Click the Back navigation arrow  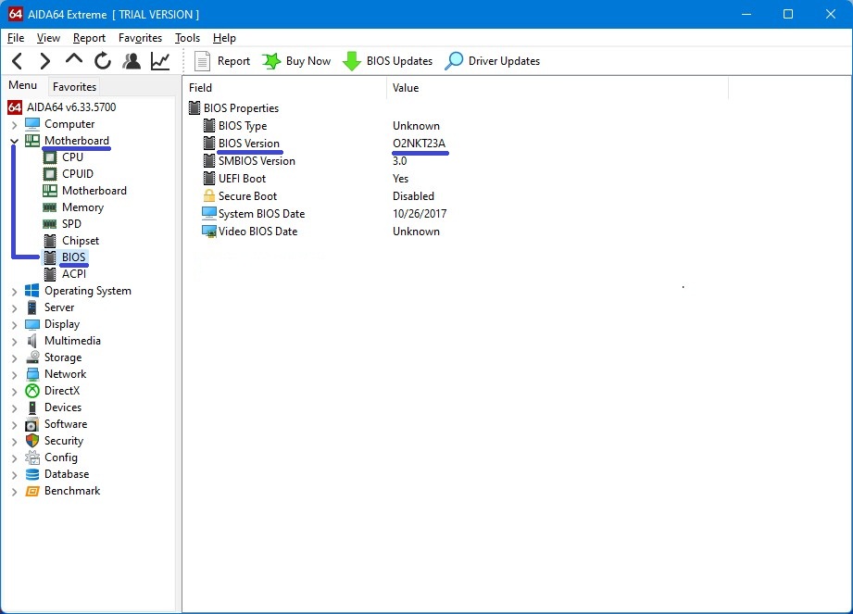pos(17,61)
